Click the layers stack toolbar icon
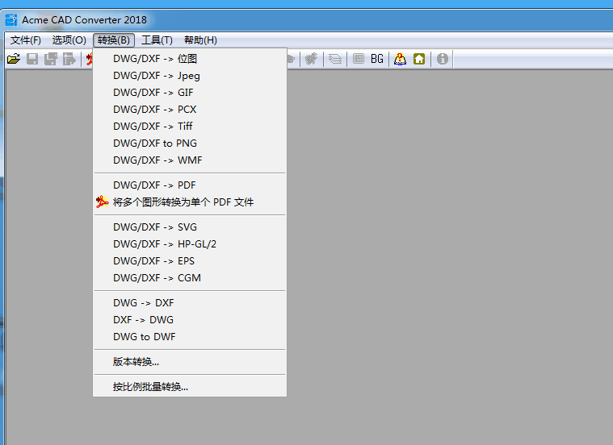The height and width of the screenshot is (445, 613). [335, 59]
